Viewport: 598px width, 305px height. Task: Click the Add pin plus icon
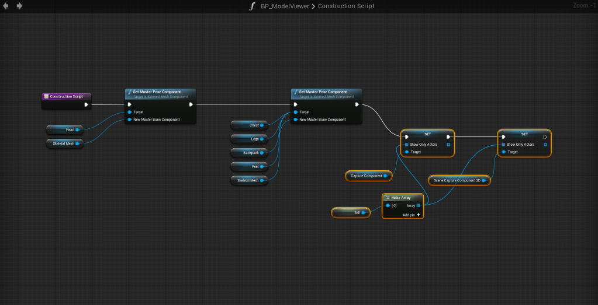418,215
